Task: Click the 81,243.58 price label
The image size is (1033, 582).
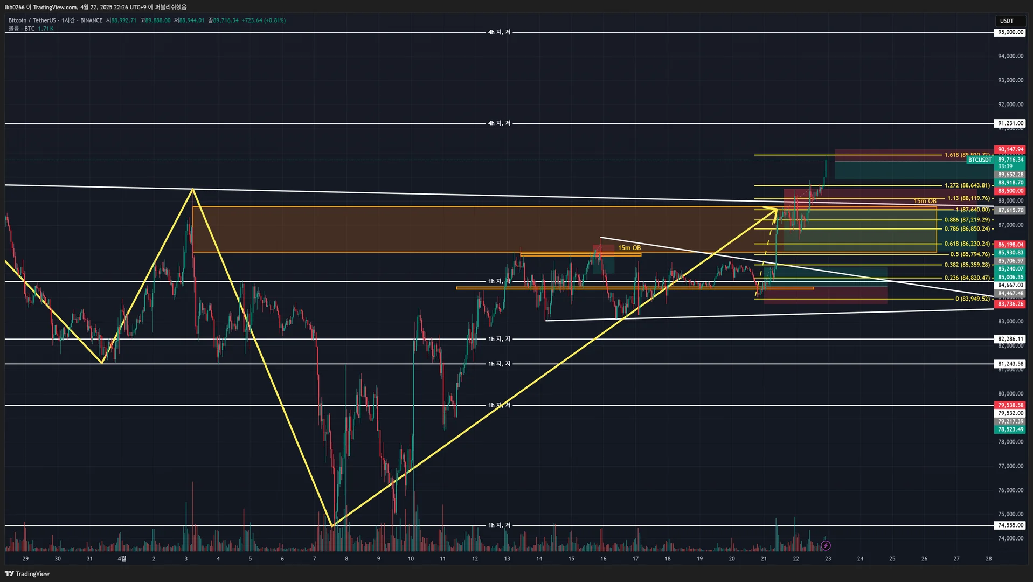Action: pyautogui.click(x=1010, y=364)
